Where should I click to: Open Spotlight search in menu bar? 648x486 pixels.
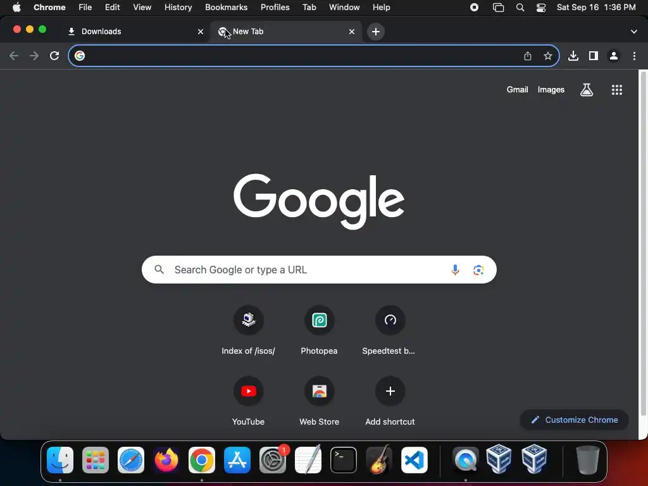520,8
